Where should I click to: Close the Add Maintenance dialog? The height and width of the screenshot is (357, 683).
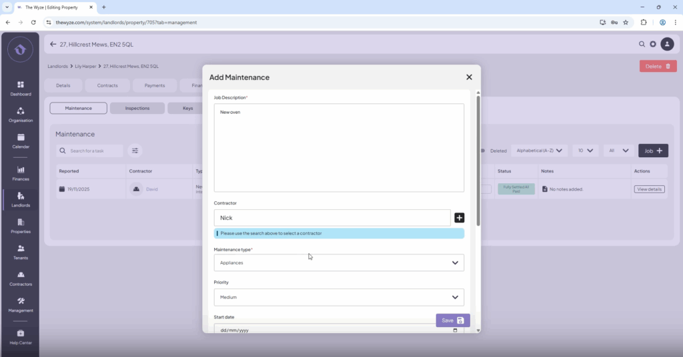[469, 77]
